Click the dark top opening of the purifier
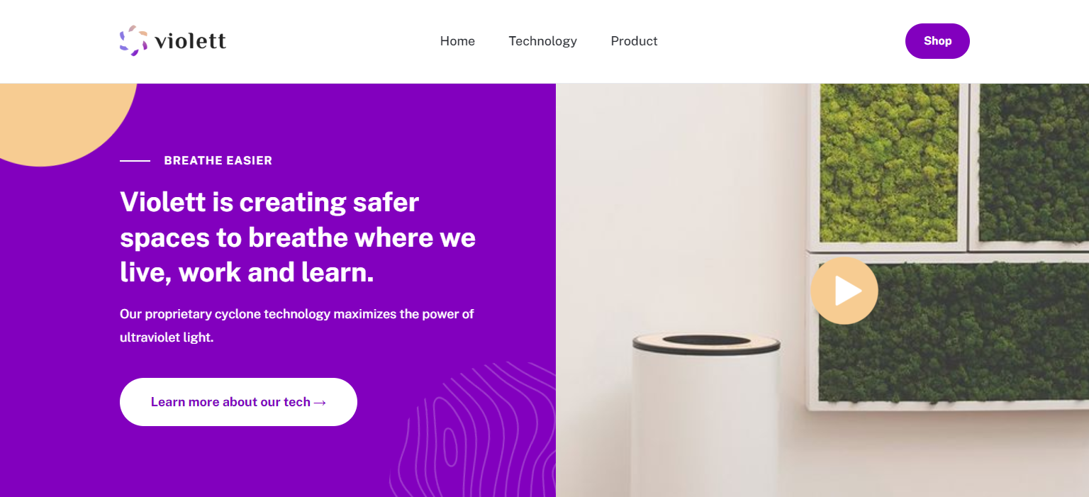 coord(706,340)
